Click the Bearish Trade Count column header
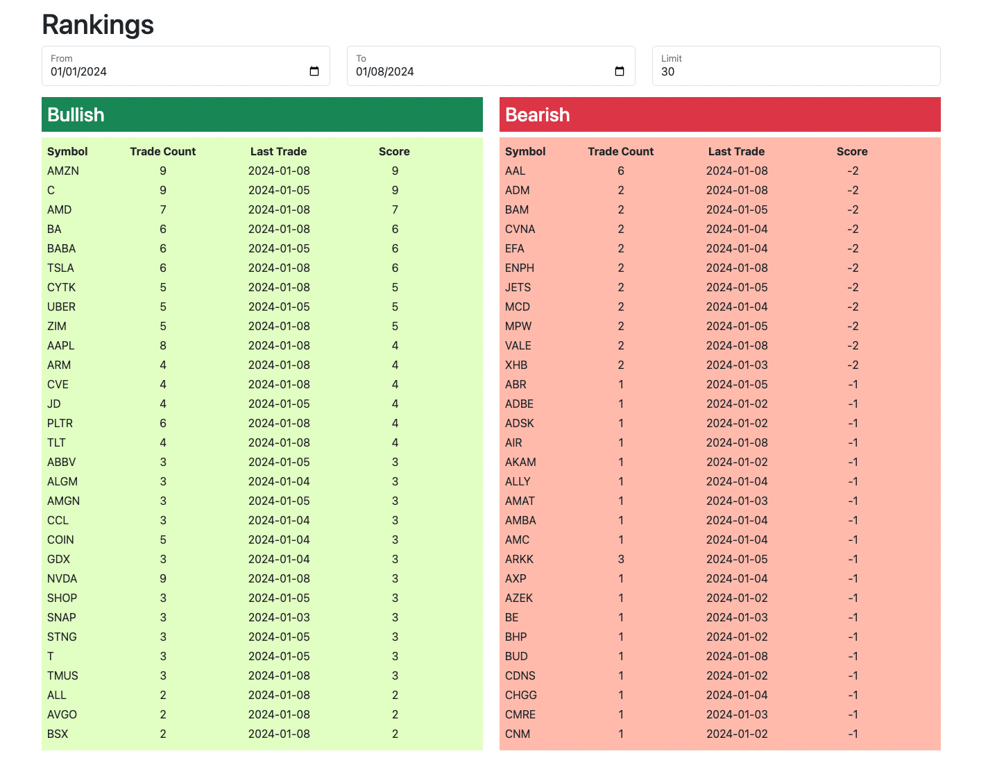The height and width of the screenshot is (767, 988). 621,151
